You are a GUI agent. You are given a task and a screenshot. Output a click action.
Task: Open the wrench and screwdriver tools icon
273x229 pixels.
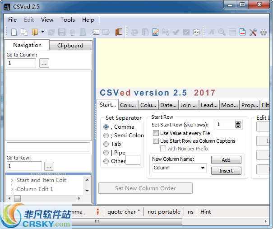tap(253, 32)
